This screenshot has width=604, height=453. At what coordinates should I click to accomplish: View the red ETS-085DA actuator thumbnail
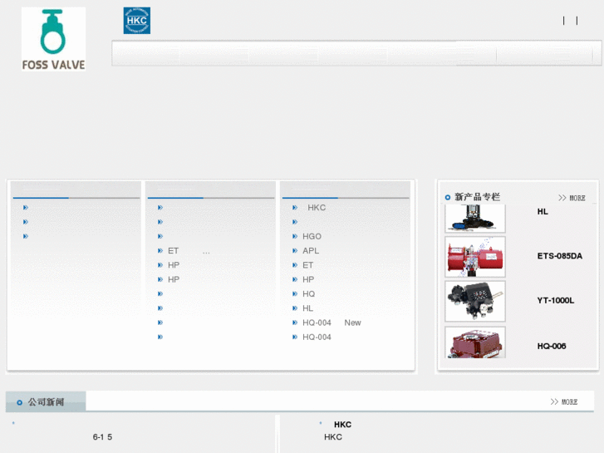475,257
